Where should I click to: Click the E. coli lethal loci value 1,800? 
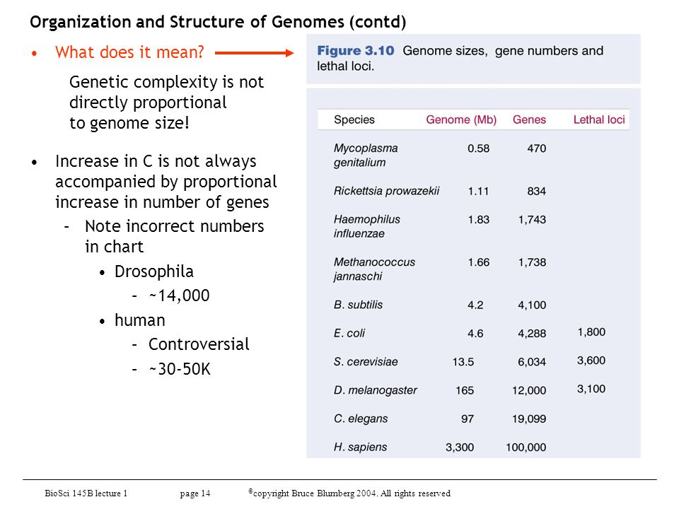(x=591, y=332)
